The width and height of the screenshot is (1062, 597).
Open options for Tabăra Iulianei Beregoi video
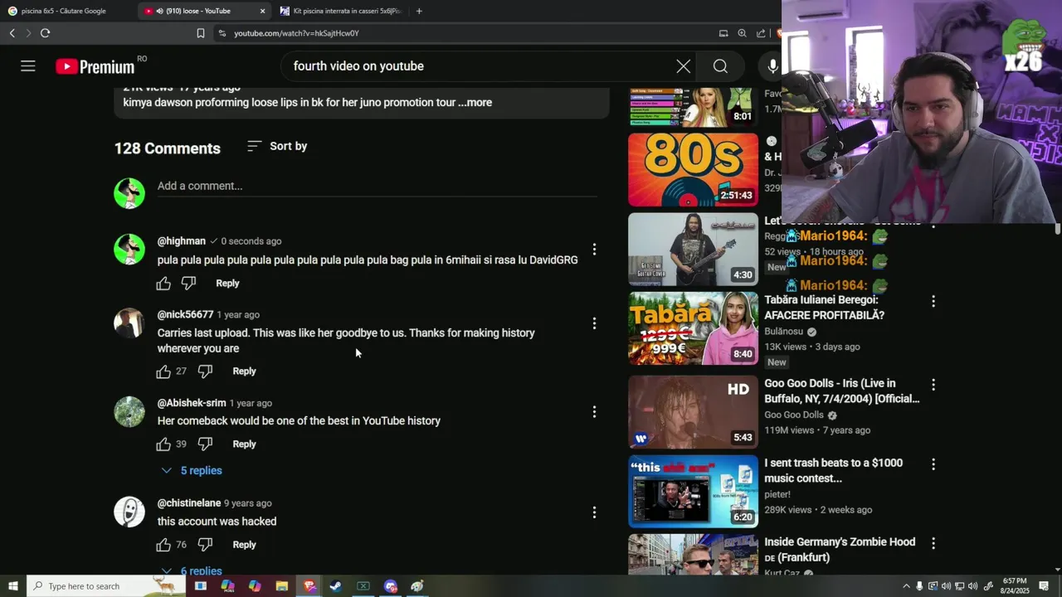pyautogui.click(x=933, y=301)
